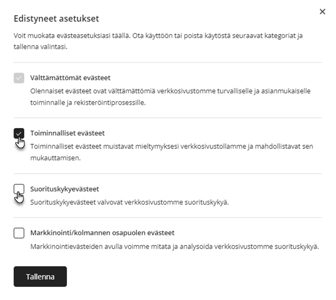336x300 pixels.
Task: Enable the Suorituskykyevästeet checkbox
Action: click(19, 189)
